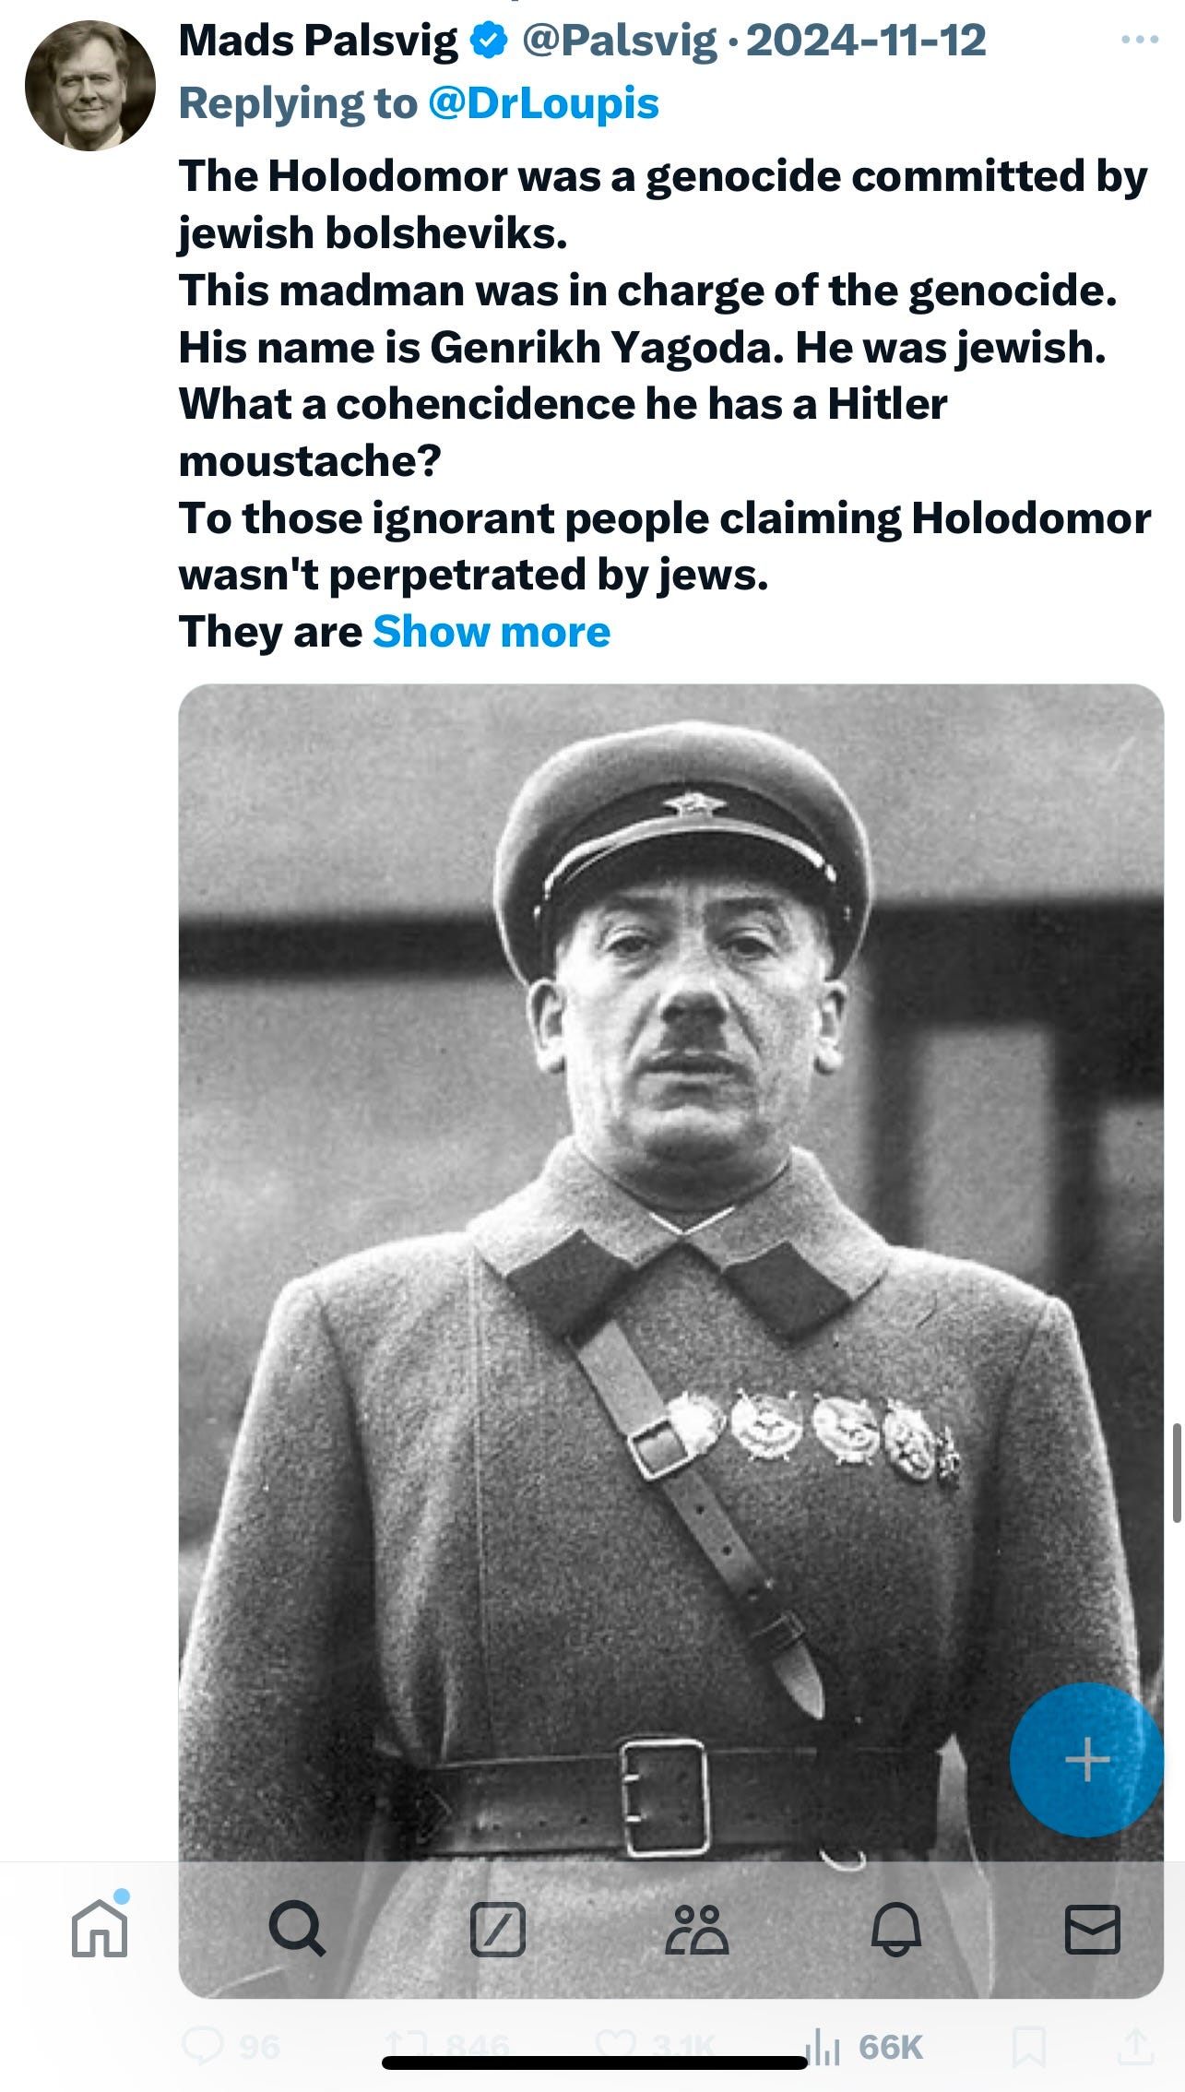This screenshot has height=2092, width=1185.
Task: Tap the blue compose plus button
Action: point(1086,1760)
